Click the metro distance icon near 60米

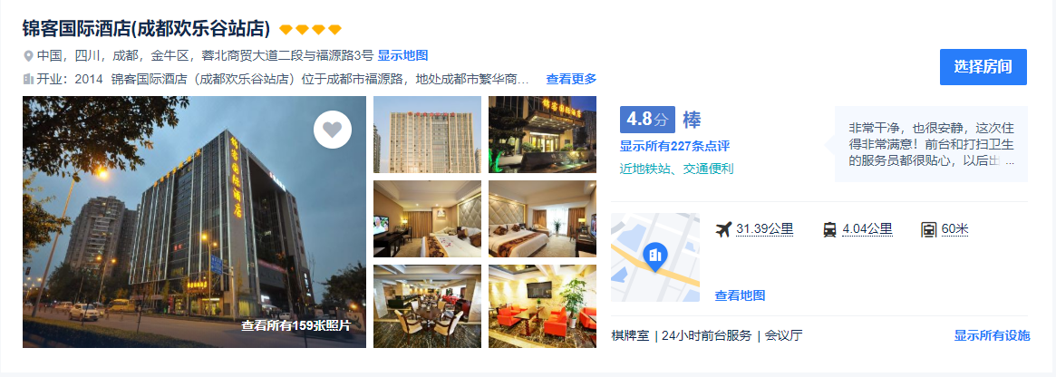click(x=929, y=229)
